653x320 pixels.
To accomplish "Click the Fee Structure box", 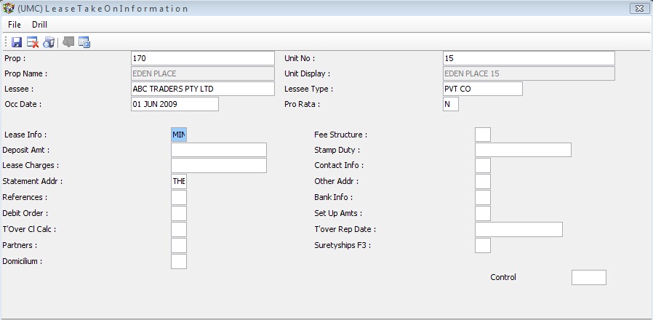I will (482, 135).
